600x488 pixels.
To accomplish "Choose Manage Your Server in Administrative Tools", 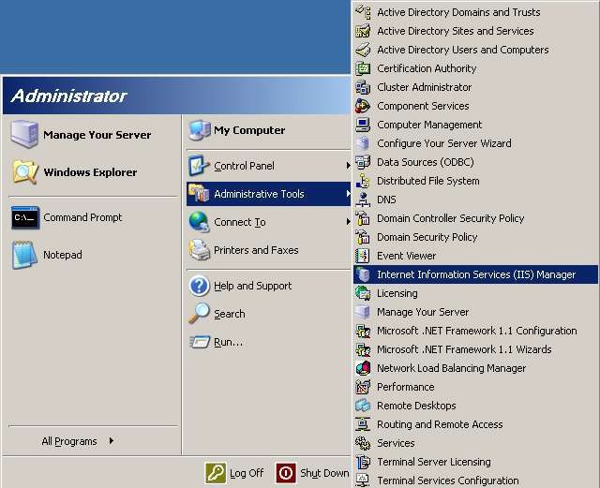I will [475, 312].
